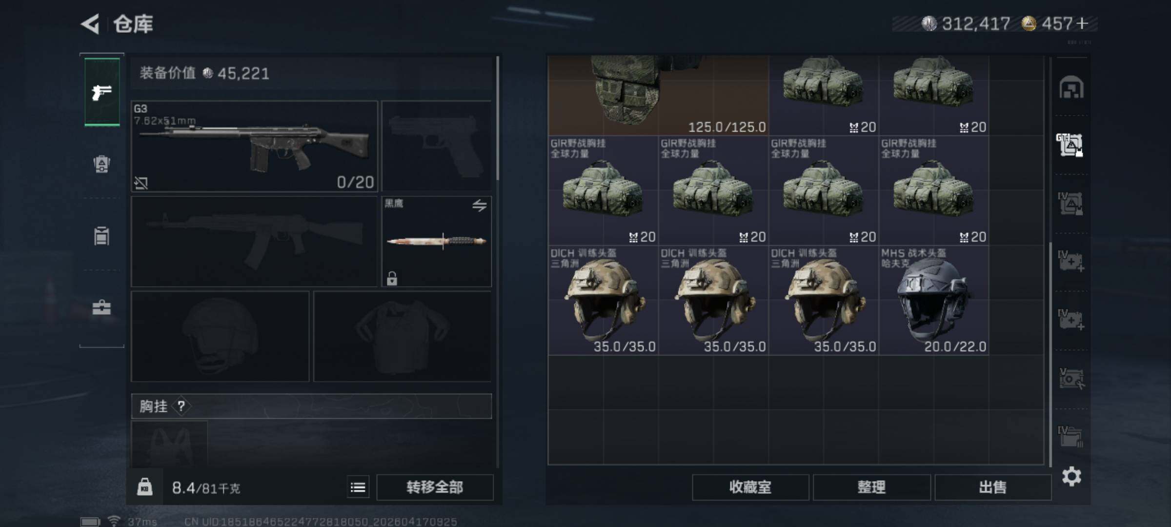Click the 出售 sell button
This screenshot has height=527, width=1171.
tap(992, 487)
